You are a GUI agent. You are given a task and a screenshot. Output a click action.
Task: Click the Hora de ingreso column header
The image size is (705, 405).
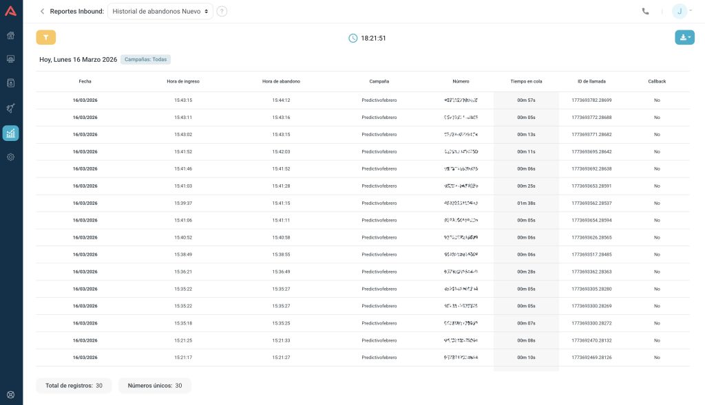click(183, 81)
